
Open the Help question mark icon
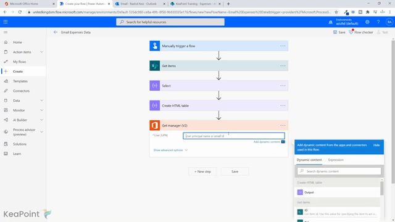tap(378, 22)
